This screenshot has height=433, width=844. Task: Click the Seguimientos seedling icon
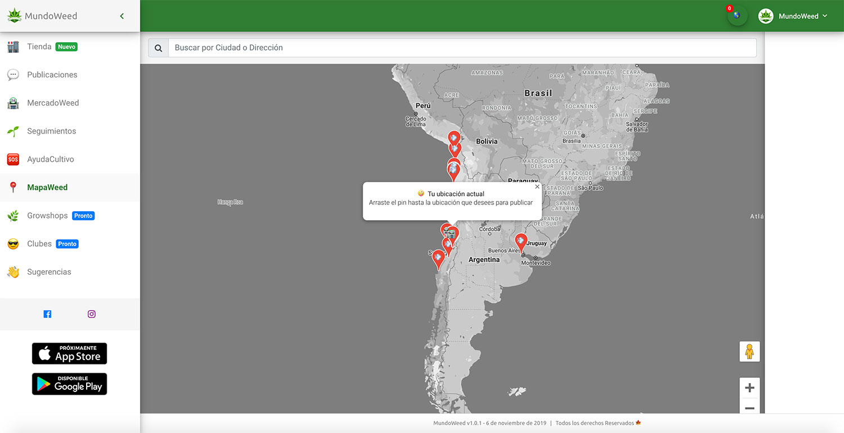pos(13,131)
